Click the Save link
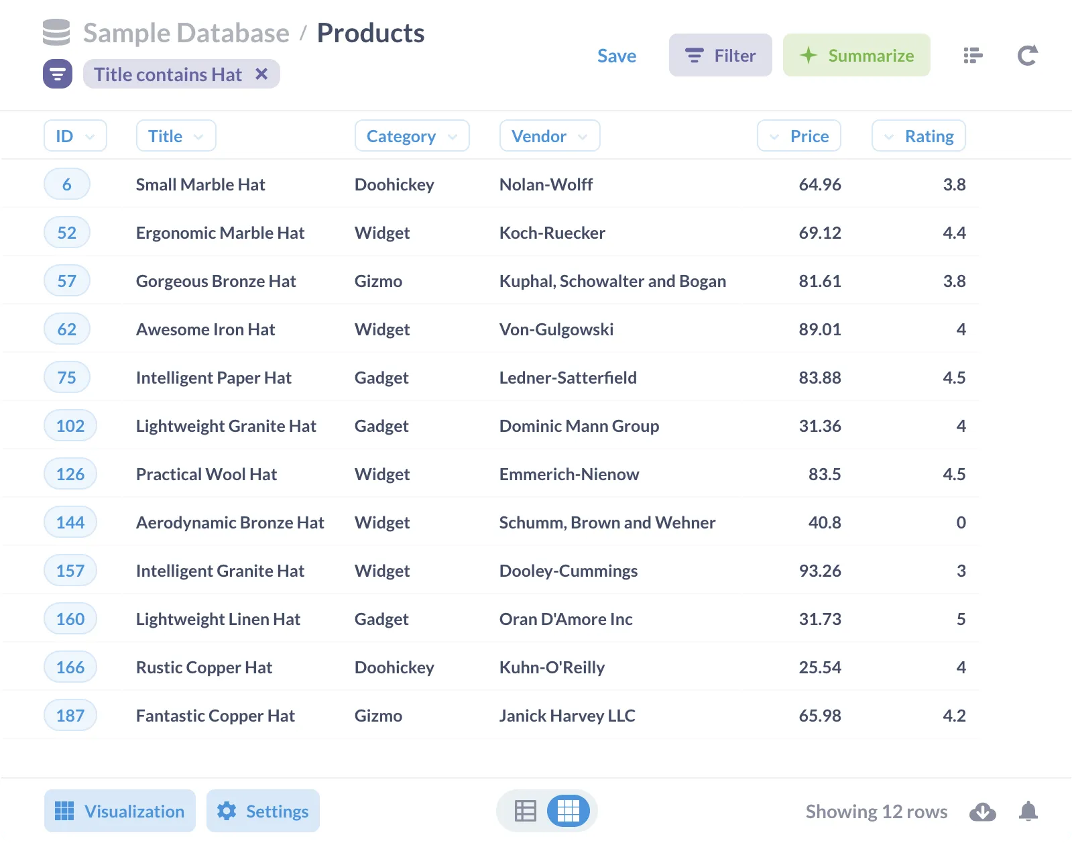Screen dimensions: 1072x843 (616, 56)
